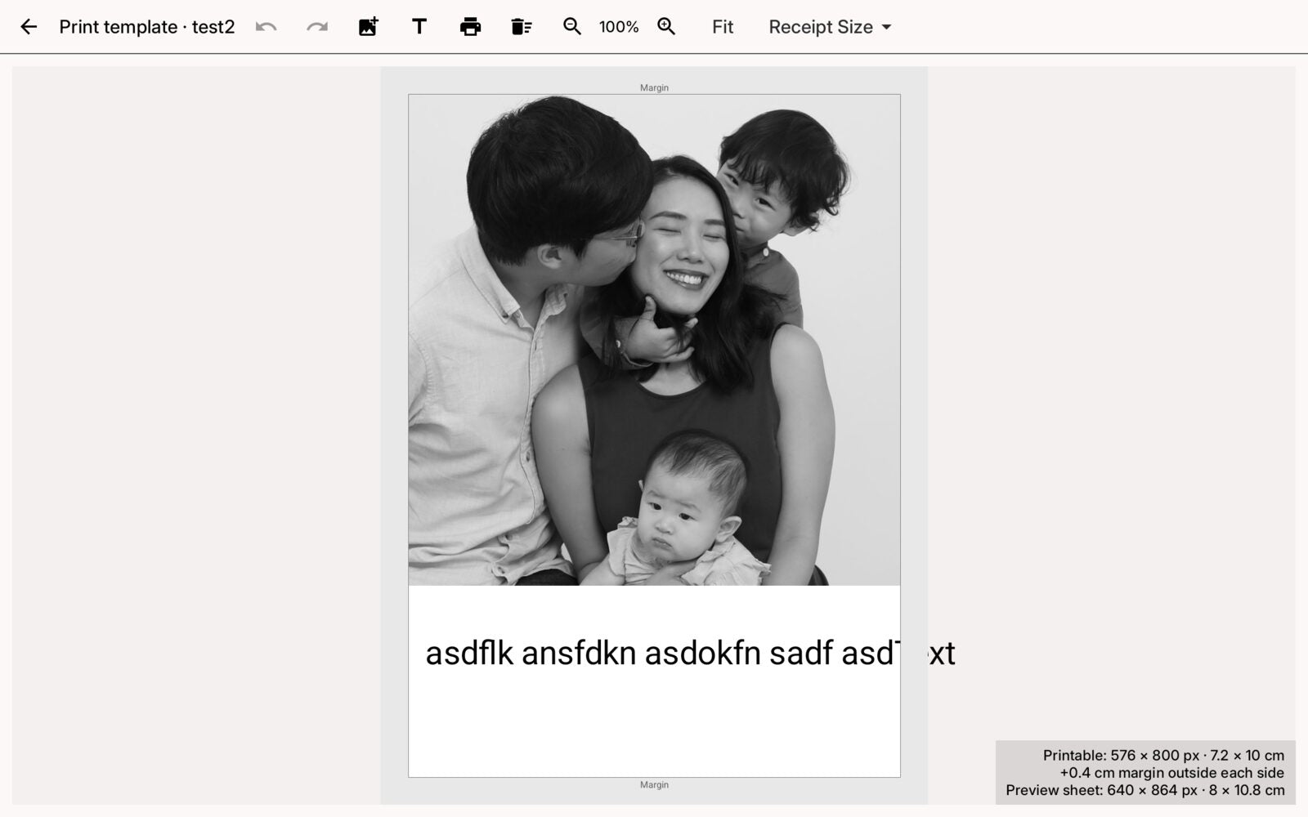Redo the last undone change

317,27
